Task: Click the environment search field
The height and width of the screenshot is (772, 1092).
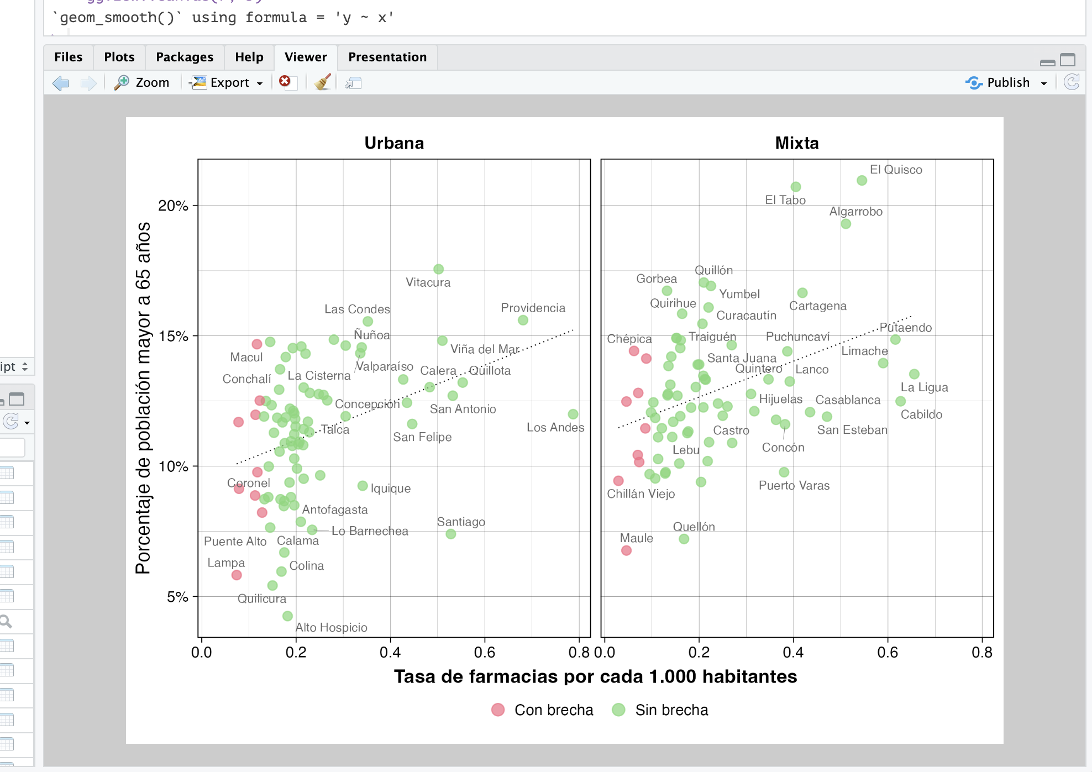Action: tap(12, 447)
